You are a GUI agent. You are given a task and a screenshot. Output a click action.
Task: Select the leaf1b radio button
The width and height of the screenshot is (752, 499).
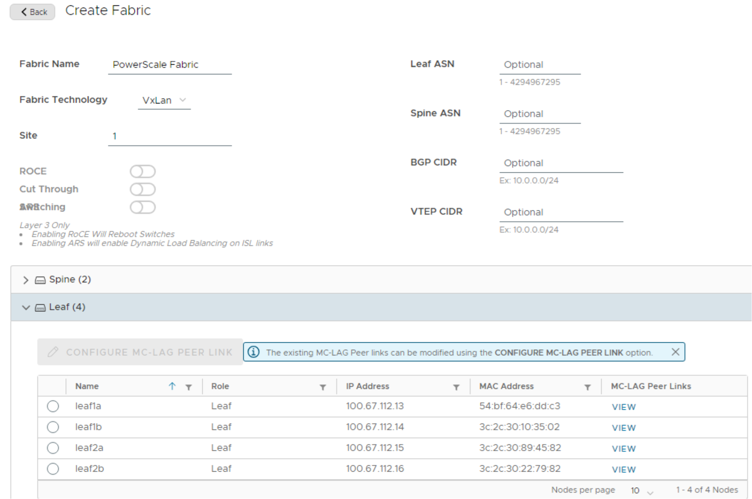click(x=53, y=427)
